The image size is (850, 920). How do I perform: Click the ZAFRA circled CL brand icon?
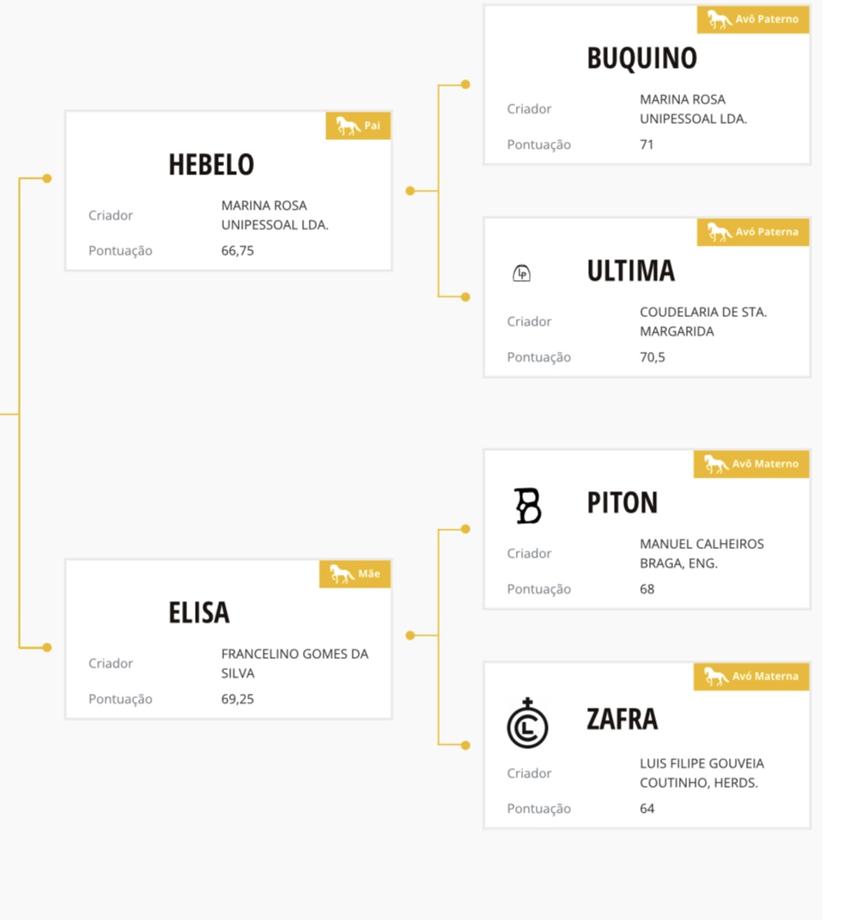[527, 723]
